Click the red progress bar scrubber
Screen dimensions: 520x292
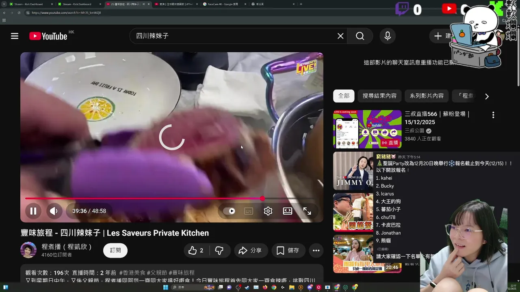pyautogui.click(x=262, y=198)
